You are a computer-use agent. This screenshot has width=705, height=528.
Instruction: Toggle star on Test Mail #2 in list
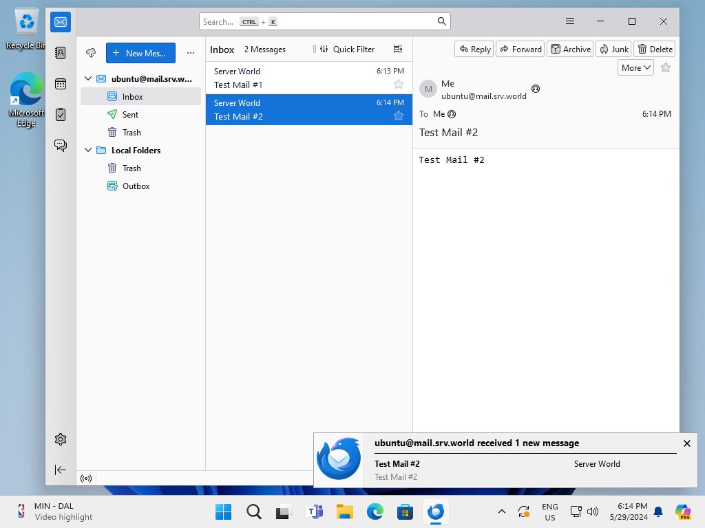coord(398,115)
